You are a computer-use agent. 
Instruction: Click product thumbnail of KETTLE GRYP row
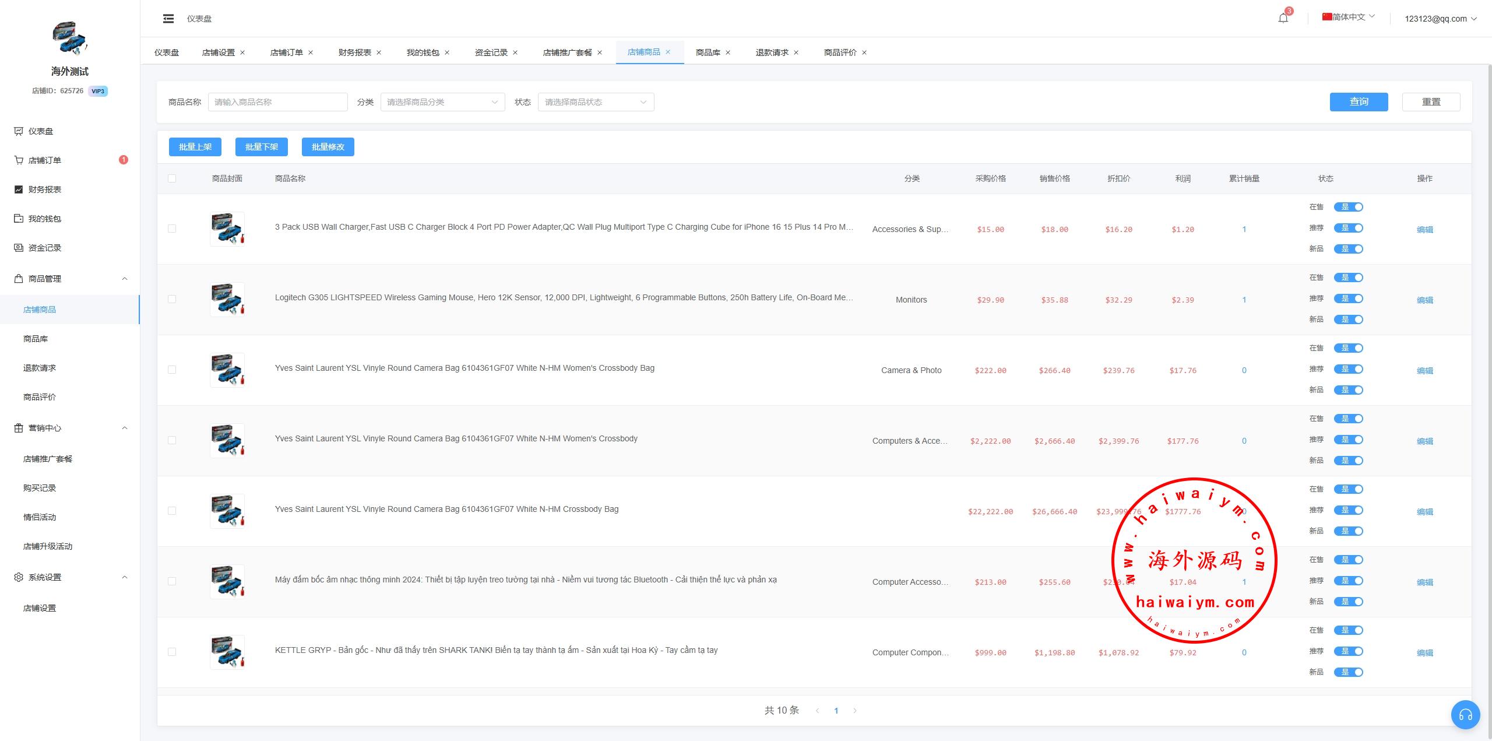click(227, 652)
